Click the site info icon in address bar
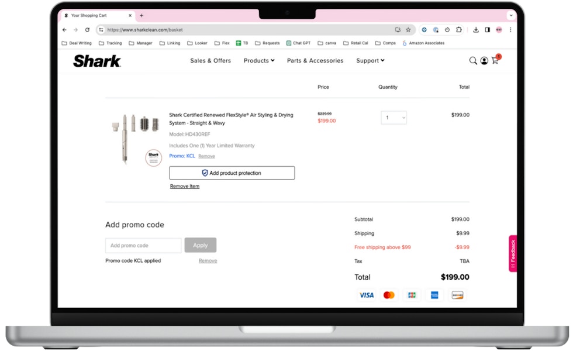The image size is (573, 351). (x=101, y=30)
